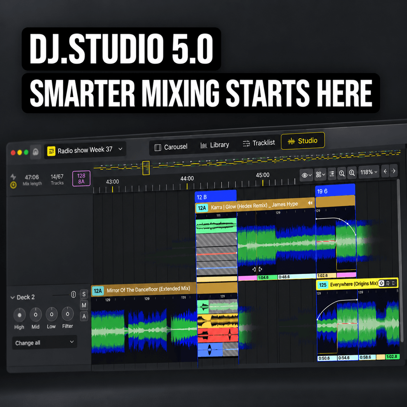
Task: Click the 1:04.6 green segment label
Action: coord(267,277)
